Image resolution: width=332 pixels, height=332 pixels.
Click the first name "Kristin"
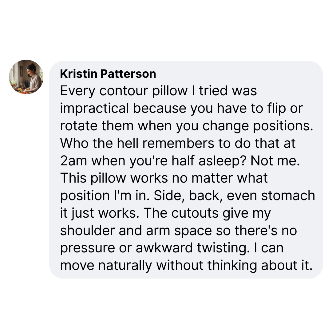[79, 74]
